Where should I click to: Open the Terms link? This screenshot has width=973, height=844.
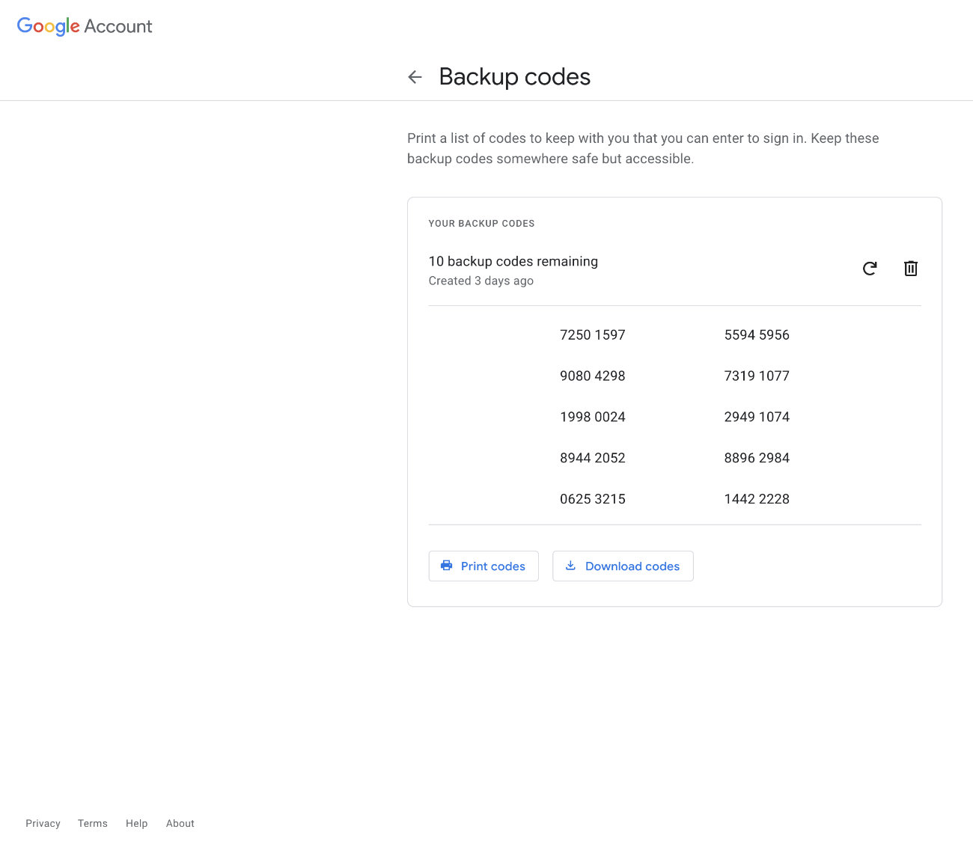92,823
